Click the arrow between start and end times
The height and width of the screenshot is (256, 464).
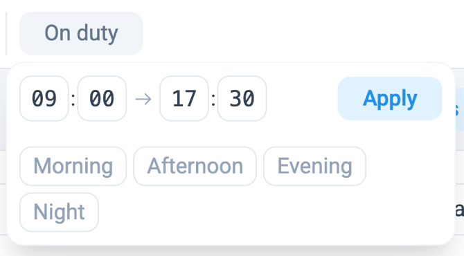[143, 99]
